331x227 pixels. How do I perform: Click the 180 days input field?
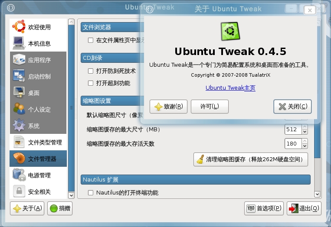pyautogui.click(x=293, y=144)
